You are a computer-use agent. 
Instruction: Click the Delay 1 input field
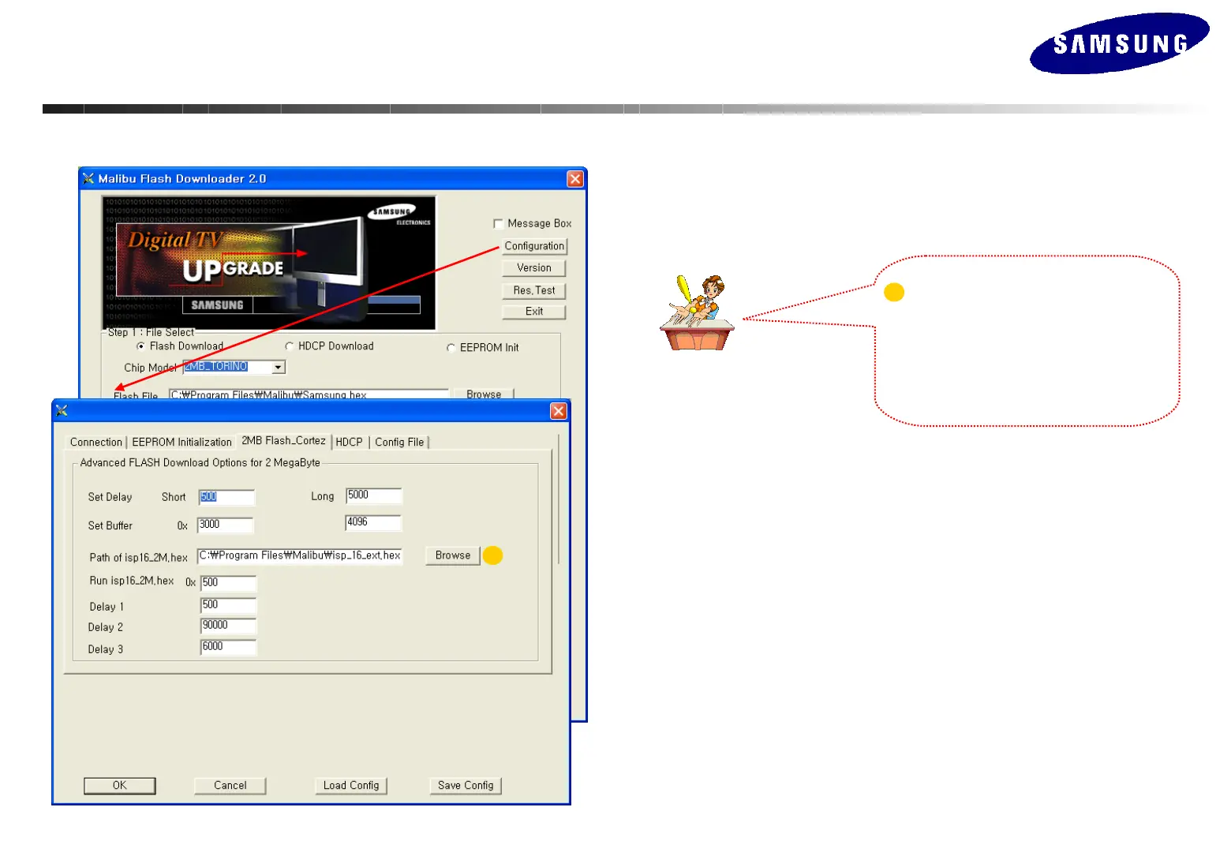(228, 605)
